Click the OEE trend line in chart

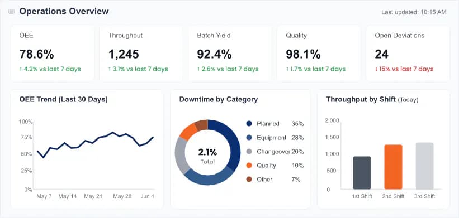(95, 141)
